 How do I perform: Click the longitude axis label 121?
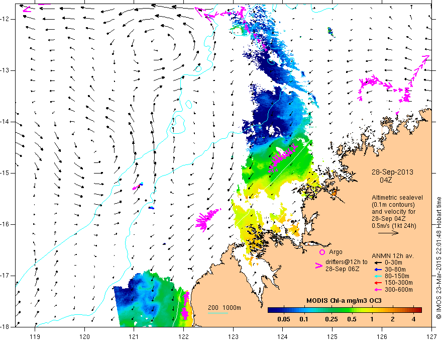coord(134,336)
